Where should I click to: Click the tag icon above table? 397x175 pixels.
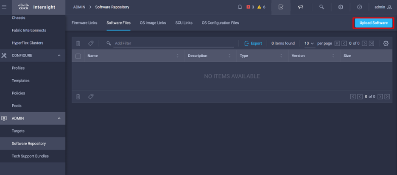coord(91,44)
